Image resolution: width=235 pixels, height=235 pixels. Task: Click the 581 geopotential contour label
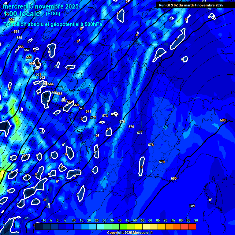point(192,206)
